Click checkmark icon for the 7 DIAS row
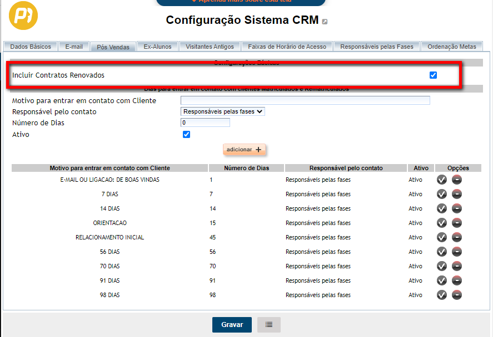Screen dimensions: 493x337 click(442, 194)
